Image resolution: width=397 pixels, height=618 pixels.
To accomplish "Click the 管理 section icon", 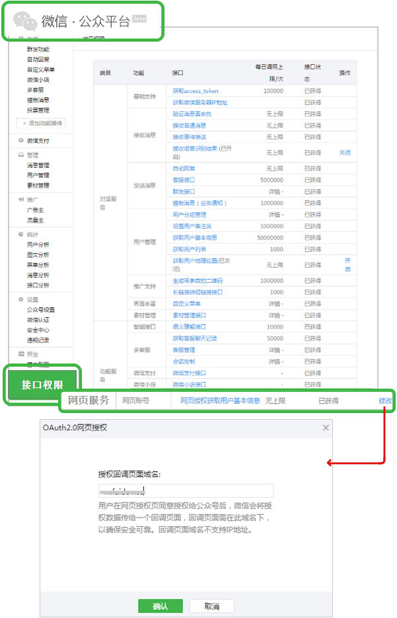I will 21,155.
